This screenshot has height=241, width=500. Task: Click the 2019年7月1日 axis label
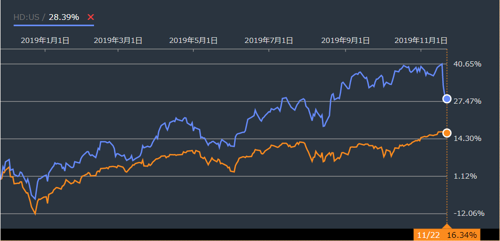click(x=269, y=40)
